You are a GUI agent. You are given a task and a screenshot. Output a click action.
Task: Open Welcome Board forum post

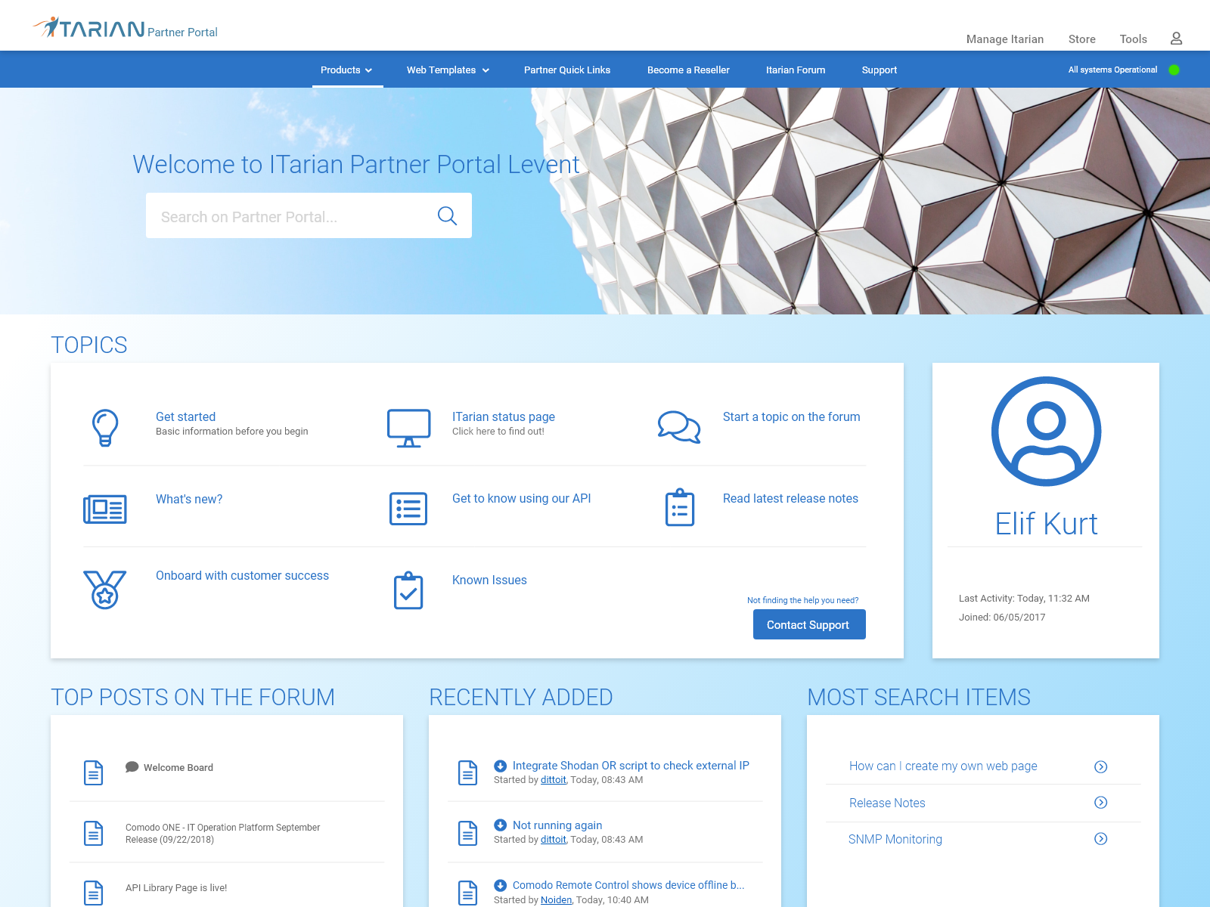pyautogui.click(x=178, y=767)
